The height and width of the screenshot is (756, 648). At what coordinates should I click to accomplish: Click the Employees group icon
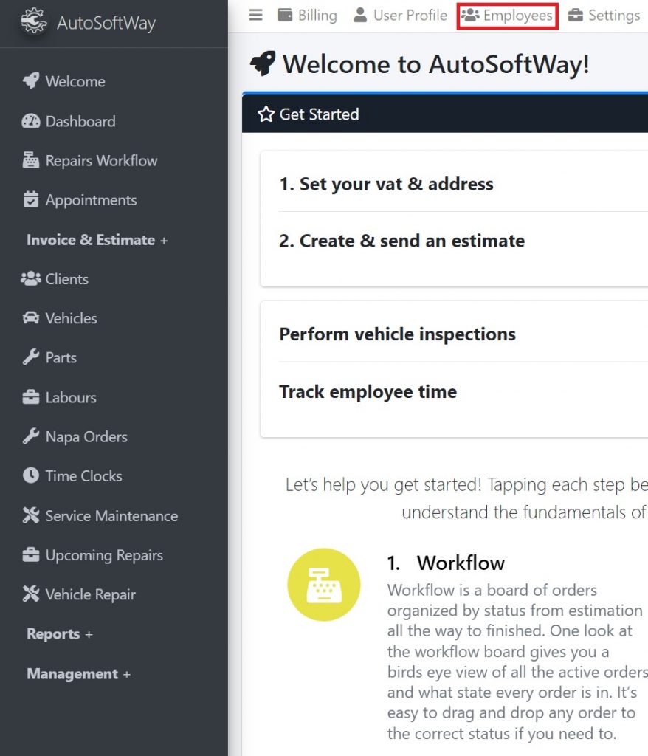pos(470,16)
